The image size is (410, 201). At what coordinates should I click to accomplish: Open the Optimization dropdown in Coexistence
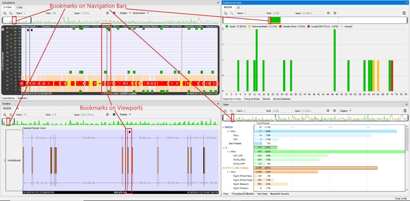tap(141, 13)
